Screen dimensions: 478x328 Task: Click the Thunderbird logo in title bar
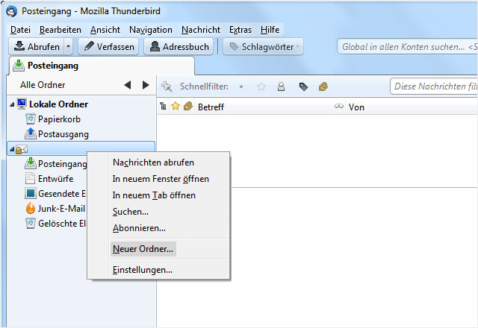pyautogui.click(x=12, y=12)
